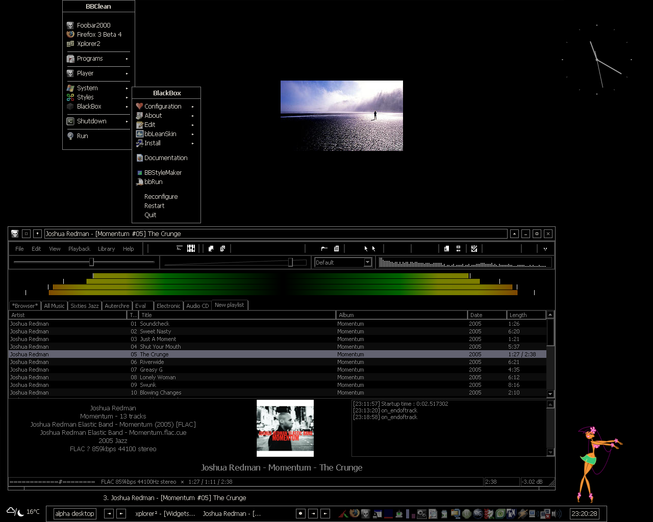
Task: Sort playlist by the Length column header
Action: 526,315
